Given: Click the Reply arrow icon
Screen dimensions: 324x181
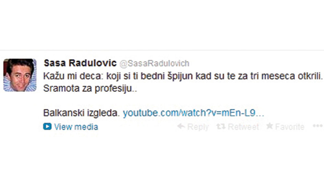Looking at the screenshot, I should click(x=181, y=126).
